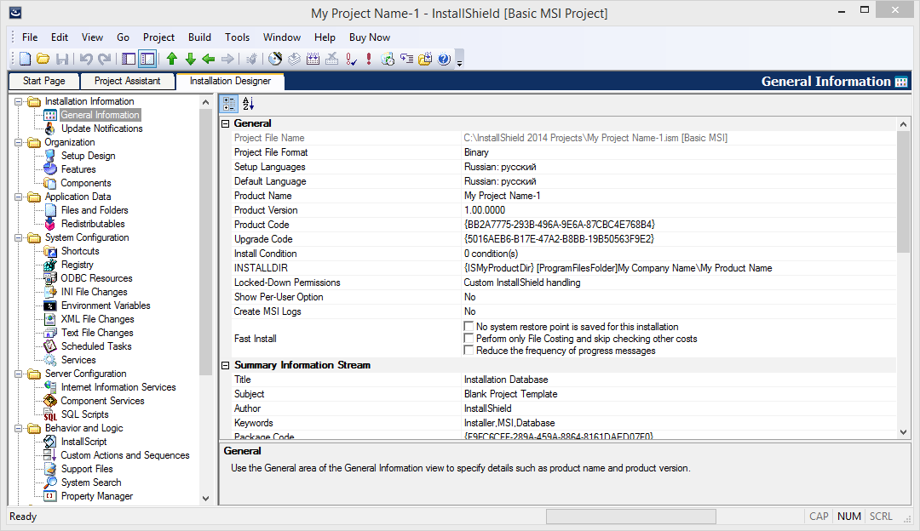Select Files and Folders tree item
The height and width of the screenshot is (531, 920).
click(x=95, y=210)
